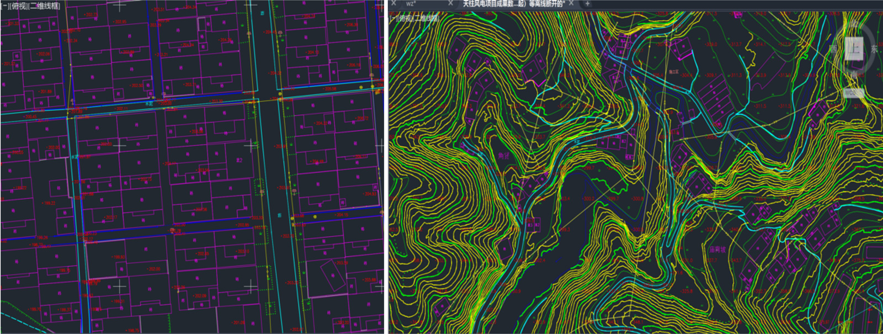Screen dimensions: 883x334
Task: Click the east 东 direction on ViewCube compass
Action: click(x=874, y=49)
